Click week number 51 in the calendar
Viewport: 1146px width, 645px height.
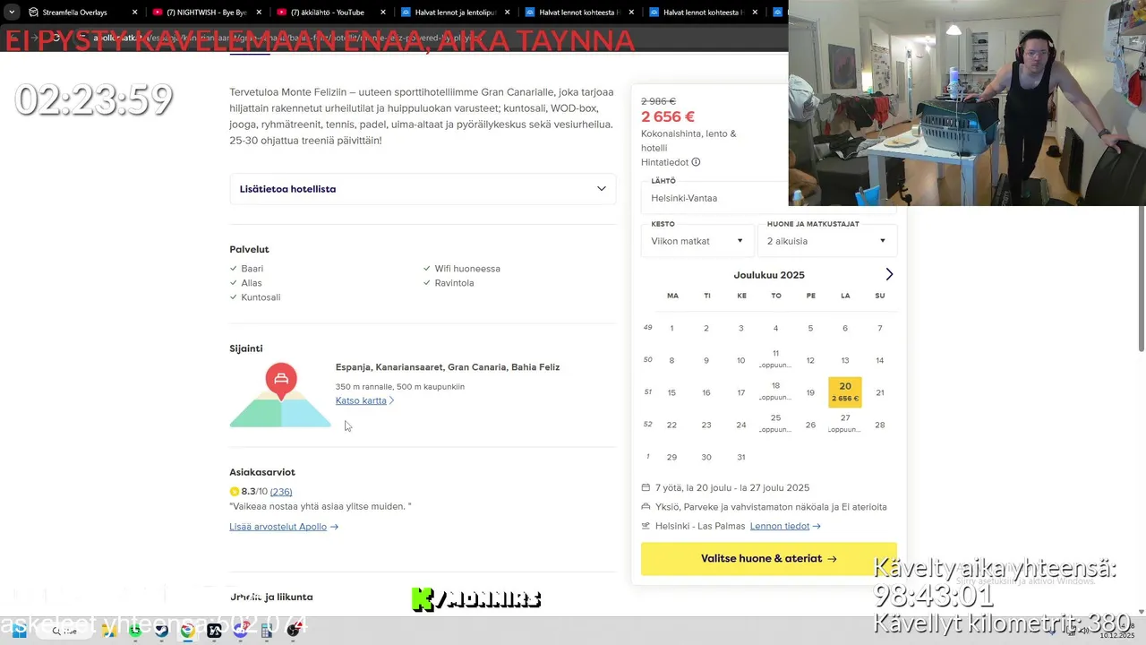(648, 391)
